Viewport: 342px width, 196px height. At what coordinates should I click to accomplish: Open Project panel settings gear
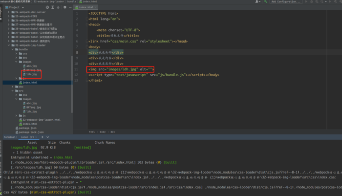click(65, 7)
